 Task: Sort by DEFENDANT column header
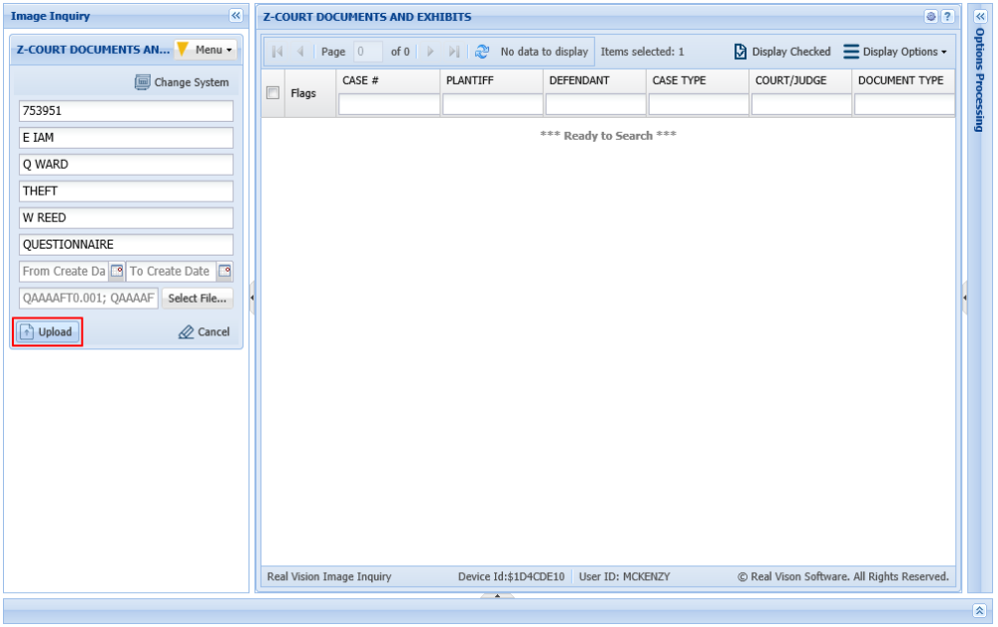(x=595, y=81)
